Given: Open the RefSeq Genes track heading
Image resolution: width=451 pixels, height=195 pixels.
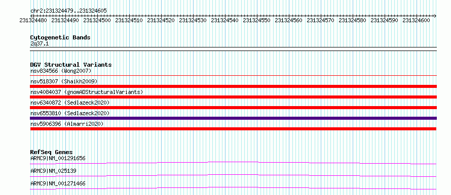Looking at the screenshot, I should [51, 152].
